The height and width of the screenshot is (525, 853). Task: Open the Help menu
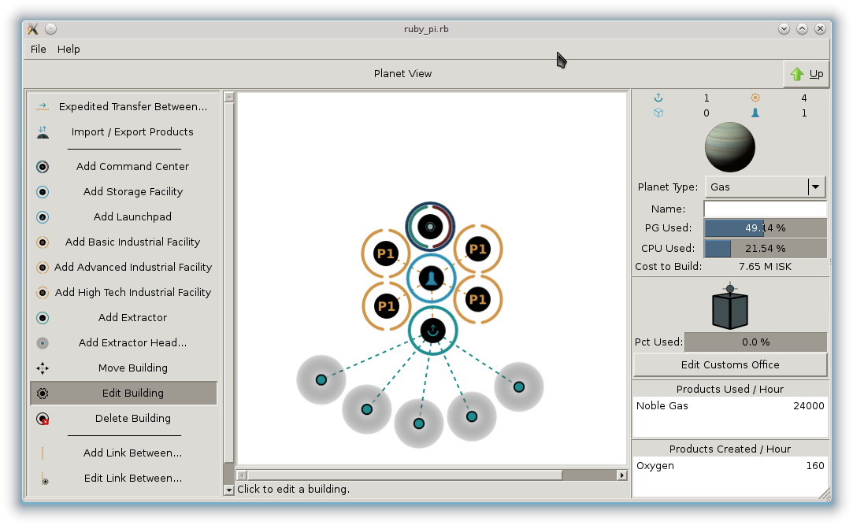click(x=69, y=49)
